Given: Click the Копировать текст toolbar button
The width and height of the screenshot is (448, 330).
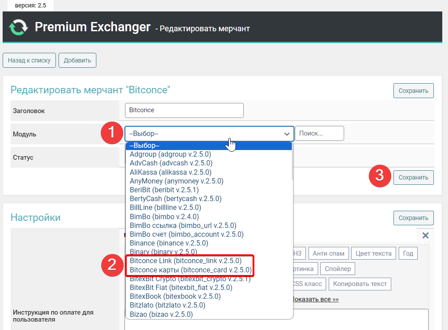Looking at the screenshot, I should click(x=360, y=284).
